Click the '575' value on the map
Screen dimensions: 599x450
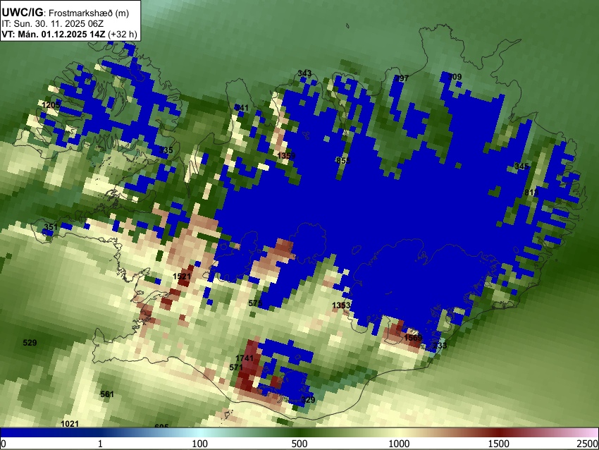[x=255, y=303]
